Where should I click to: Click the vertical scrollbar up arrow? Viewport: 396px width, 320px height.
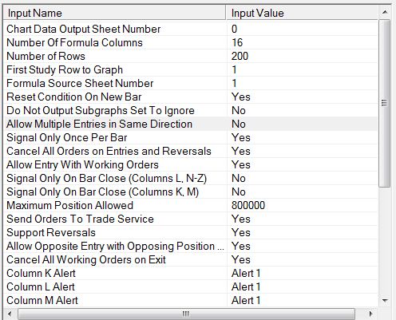pyautogui.click(x=385, y=12)
